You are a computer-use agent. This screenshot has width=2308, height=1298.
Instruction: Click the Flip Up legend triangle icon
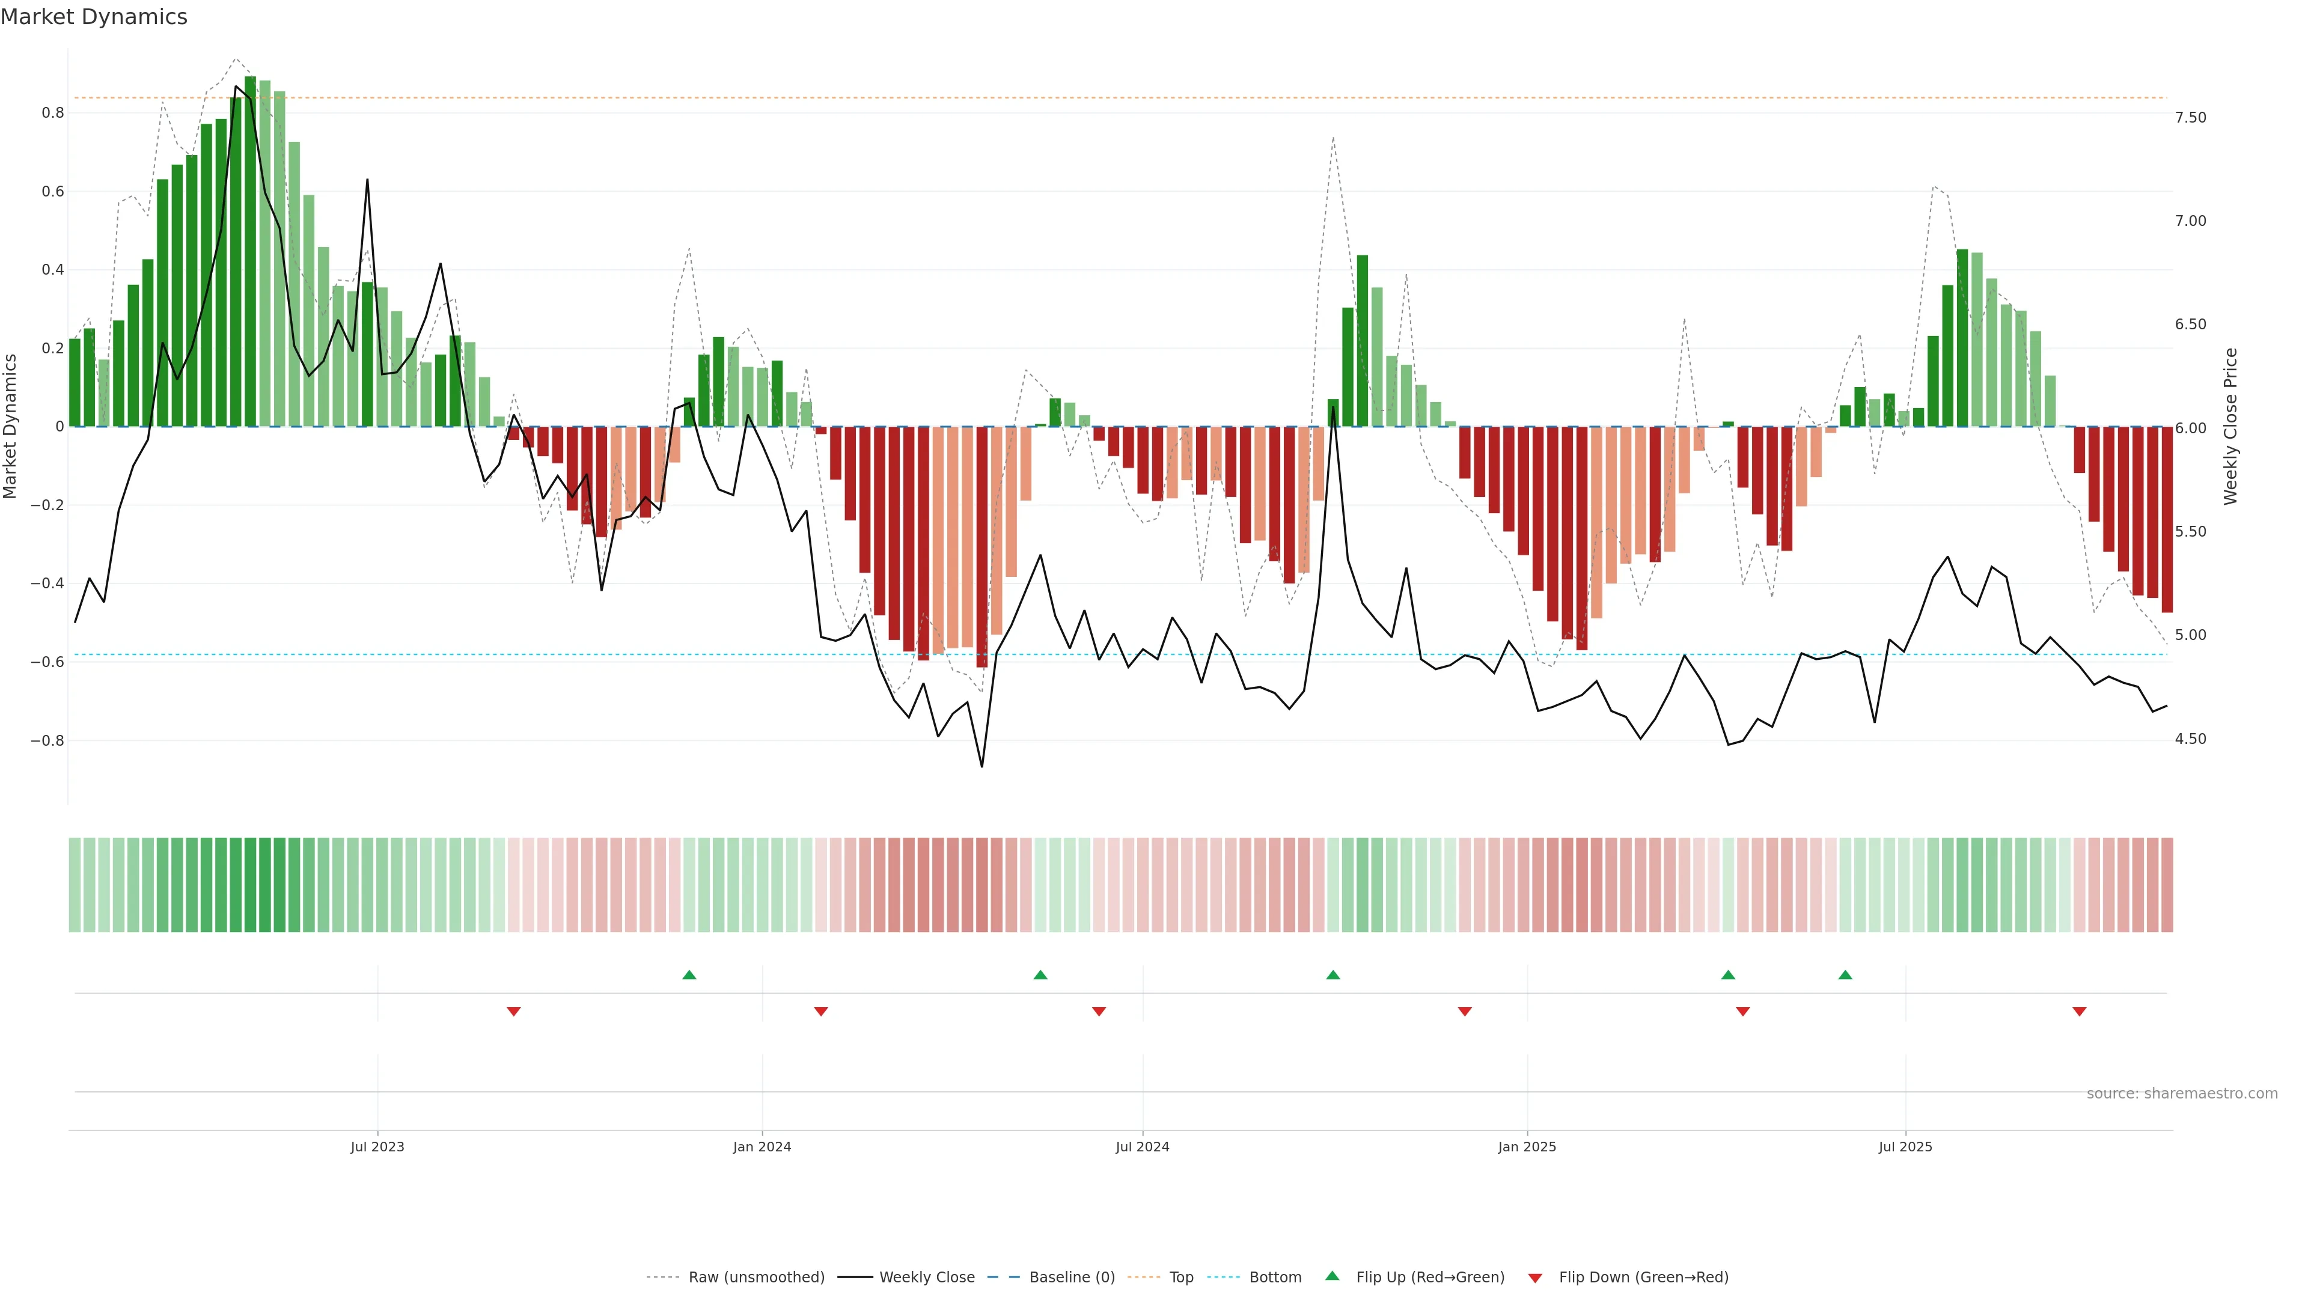[1333, 1276]
